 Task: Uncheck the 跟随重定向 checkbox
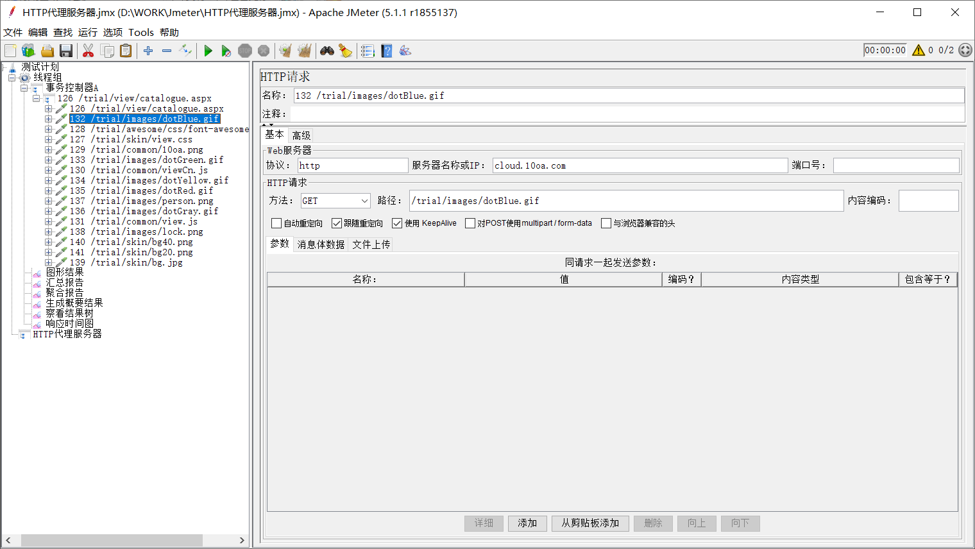337,223
